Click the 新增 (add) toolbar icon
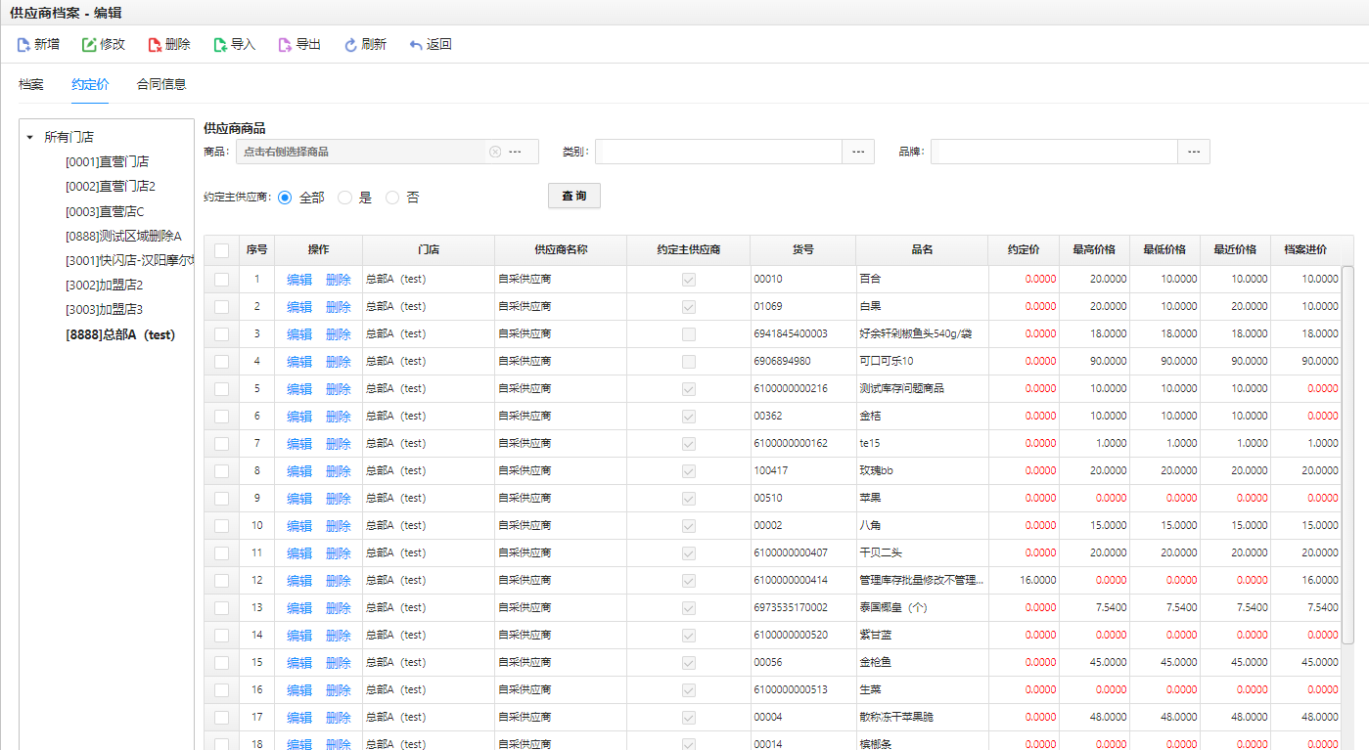This screenshot has width=1369, height=750. [x=23, y=45]
